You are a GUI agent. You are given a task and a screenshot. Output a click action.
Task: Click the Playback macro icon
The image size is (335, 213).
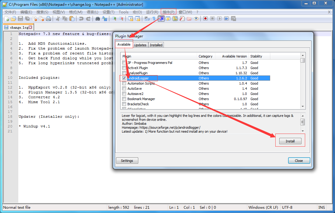220,19
